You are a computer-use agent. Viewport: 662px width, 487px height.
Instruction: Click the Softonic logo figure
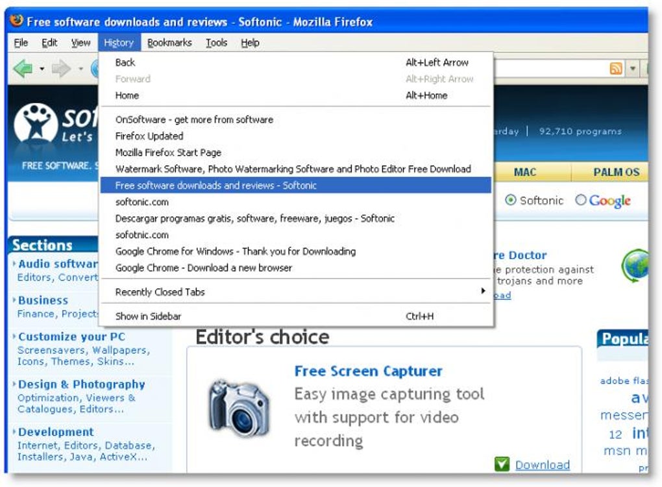36,123
